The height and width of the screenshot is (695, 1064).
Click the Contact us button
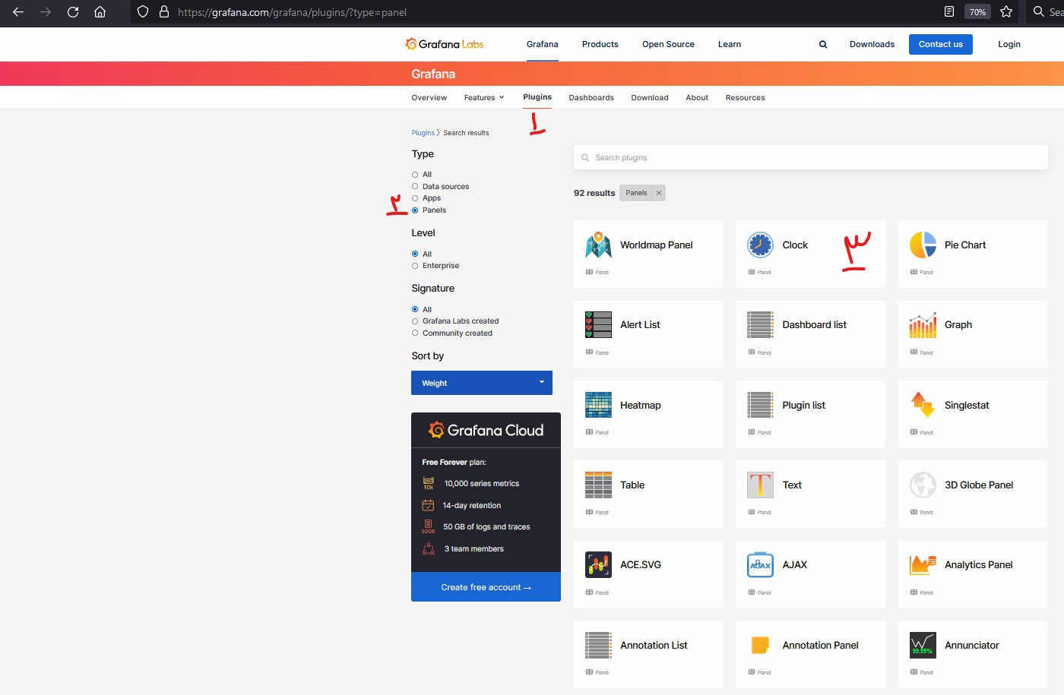point(940,45)
